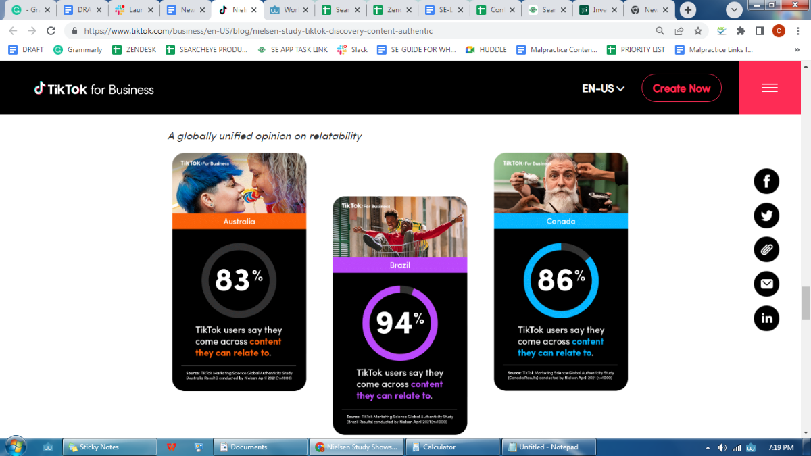Open the Slack bookmark
Screen dimensions: 811x456
click(x=351, y=49)
